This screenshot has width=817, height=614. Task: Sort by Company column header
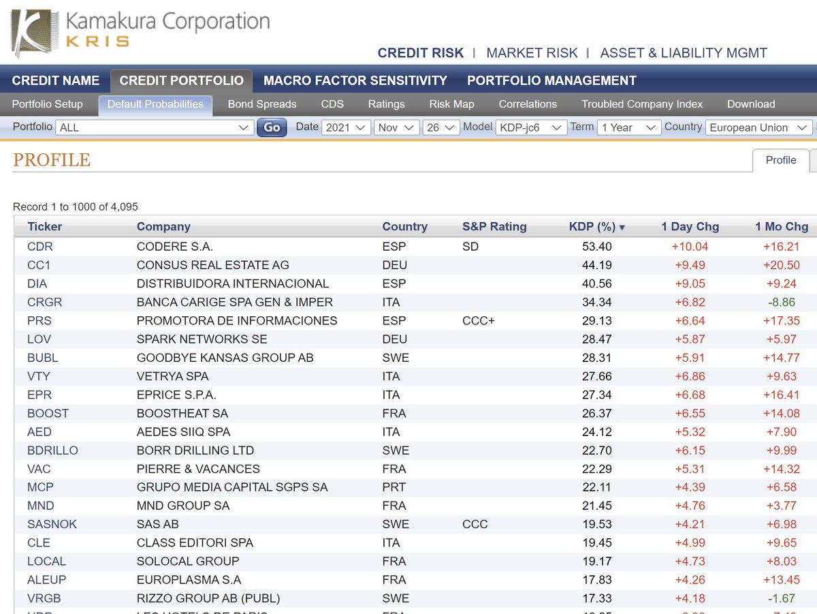pyautogui.click(x=163, y=227)
